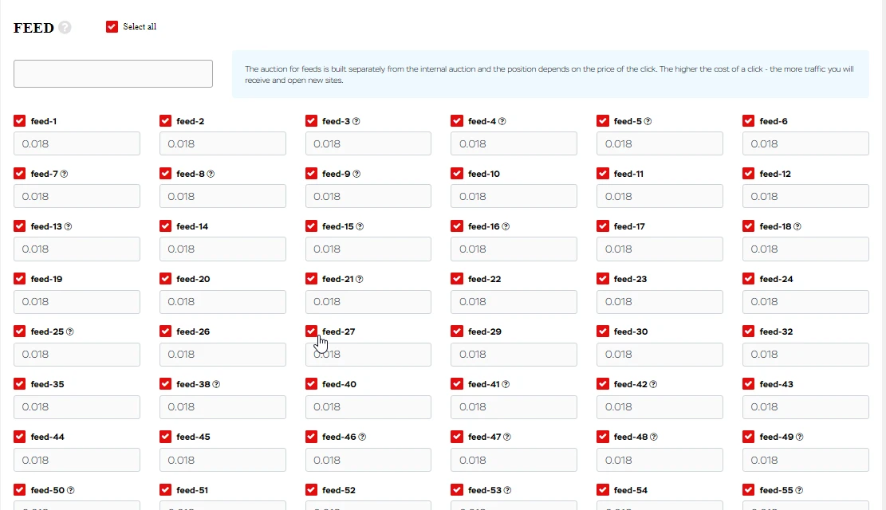Focus the feed search box below FEED

pyautogui.click(x=113, y=73)
